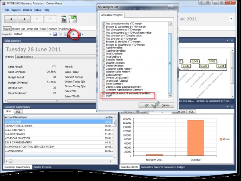Switch to the Order List tab
241x181 pixels.
[x=33, y=29]
